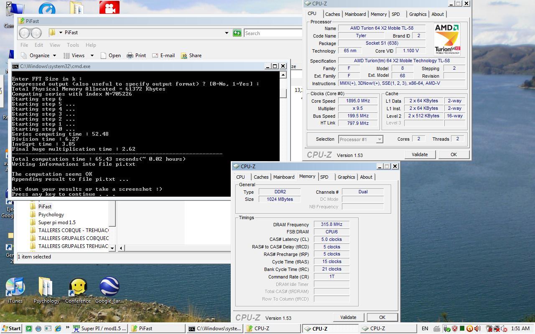Viewport: 535px width, 334px height.
Task: Open the cmd.exe window system menu icon
Action: [x=15, y=66]
